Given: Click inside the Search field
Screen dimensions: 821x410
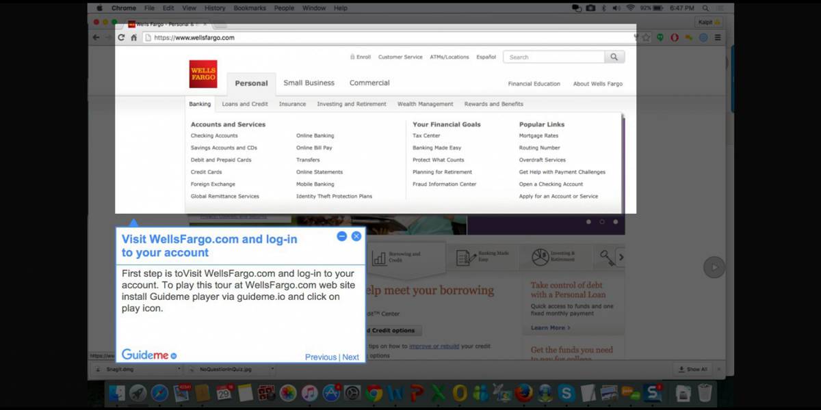Looking at the screenshot, I should tap(554, 57).
